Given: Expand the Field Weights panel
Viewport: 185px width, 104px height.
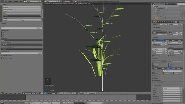Looking at the screenshot, I should click(x=157, y=81).
